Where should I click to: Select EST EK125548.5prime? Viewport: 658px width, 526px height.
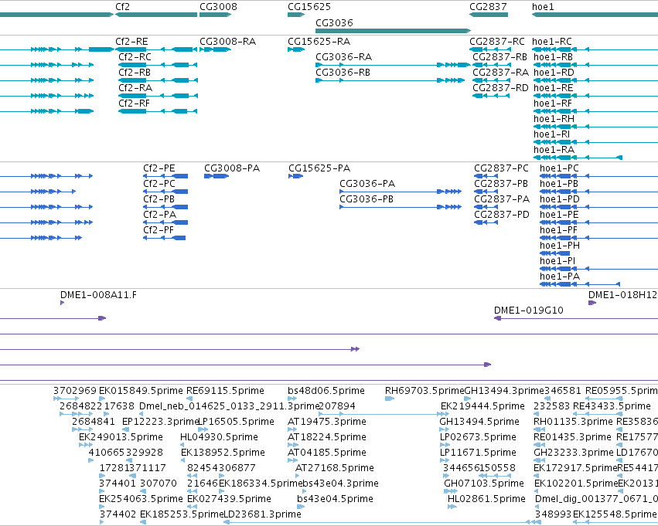pos(615,514)
